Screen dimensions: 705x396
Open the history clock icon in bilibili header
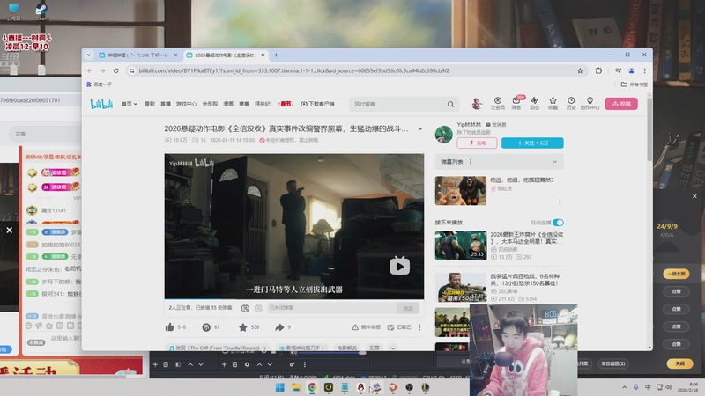click(571, 103)
